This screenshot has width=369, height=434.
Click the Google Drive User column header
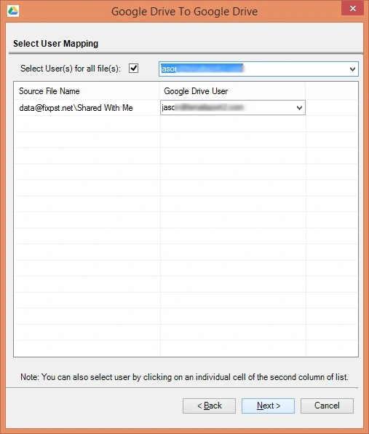[x=233, y=91]
